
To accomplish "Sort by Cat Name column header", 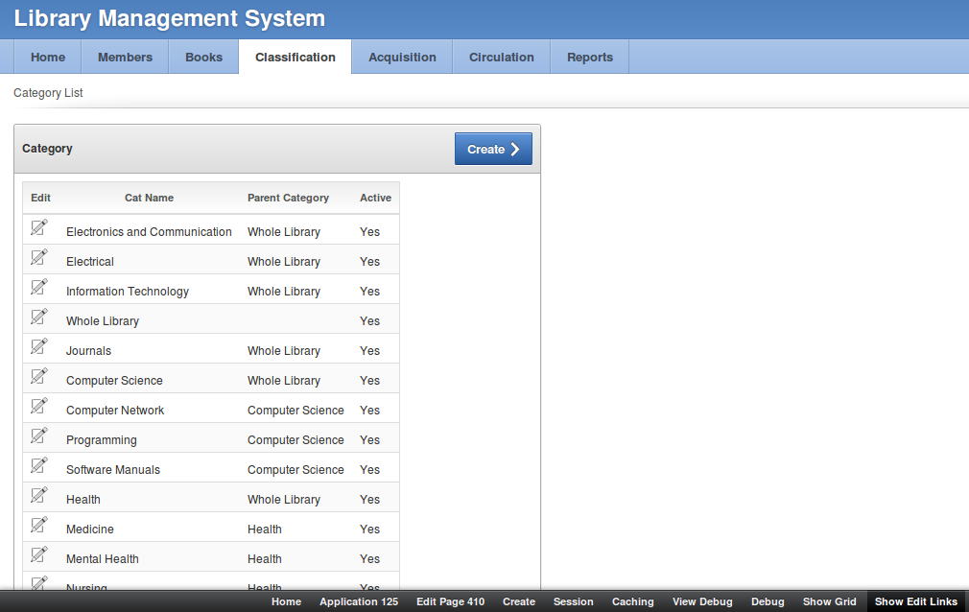I will pos(149,198).
